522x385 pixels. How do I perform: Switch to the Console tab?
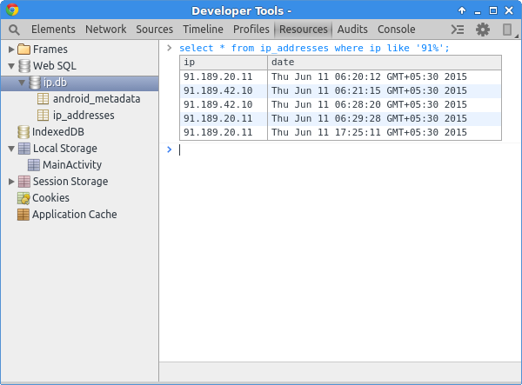tap(396, 30)
